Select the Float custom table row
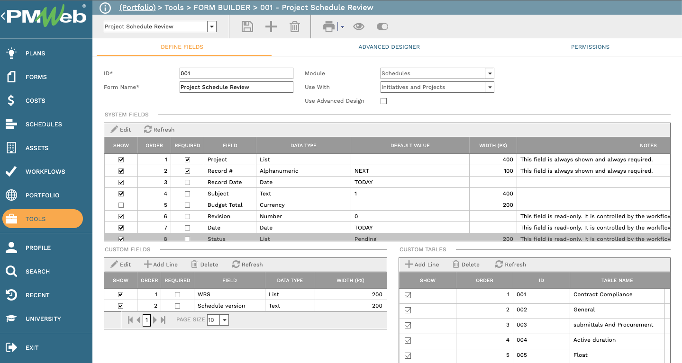Screen dimensions: 682x363 (535, 355)
